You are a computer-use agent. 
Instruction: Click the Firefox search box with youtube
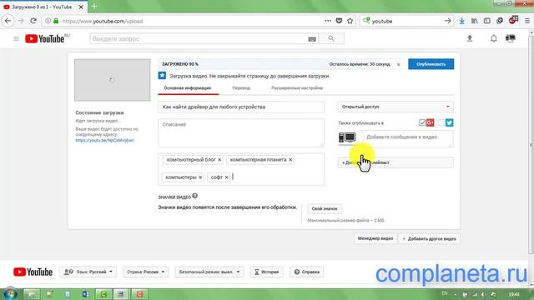pos(406,21)
